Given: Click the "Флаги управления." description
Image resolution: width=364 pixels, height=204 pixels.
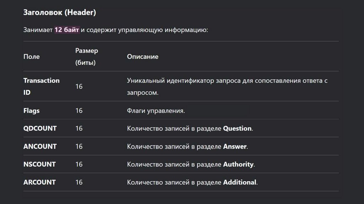Looking at the screenshot, I should pyautogui.click(x=156, y=111).
